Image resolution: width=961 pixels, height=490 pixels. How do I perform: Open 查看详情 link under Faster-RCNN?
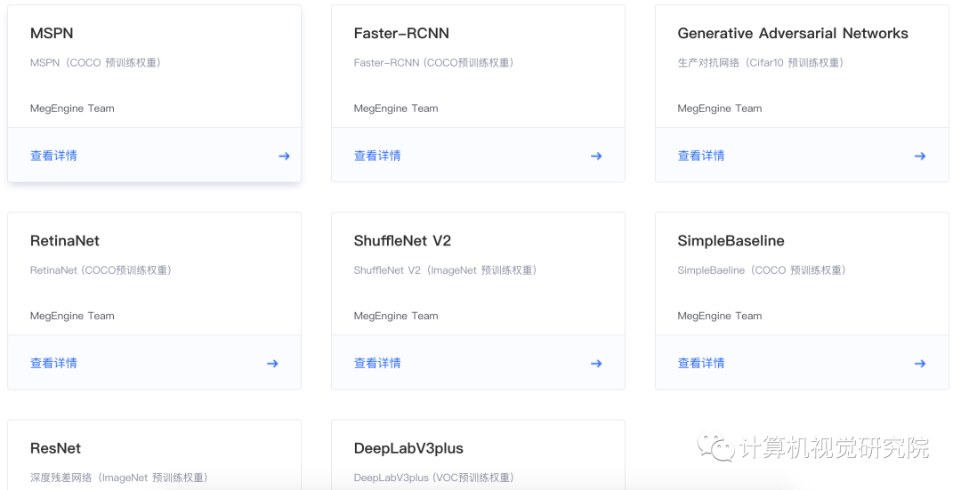(377, 157)
